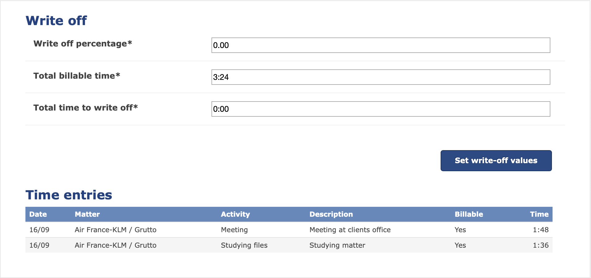Click the 'Write off percentage*' label

pyautogui.click(x=83, y=44)
